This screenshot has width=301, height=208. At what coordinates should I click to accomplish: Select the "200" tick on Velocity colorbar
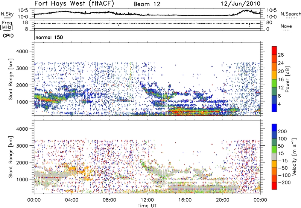[x=283, y=131]
